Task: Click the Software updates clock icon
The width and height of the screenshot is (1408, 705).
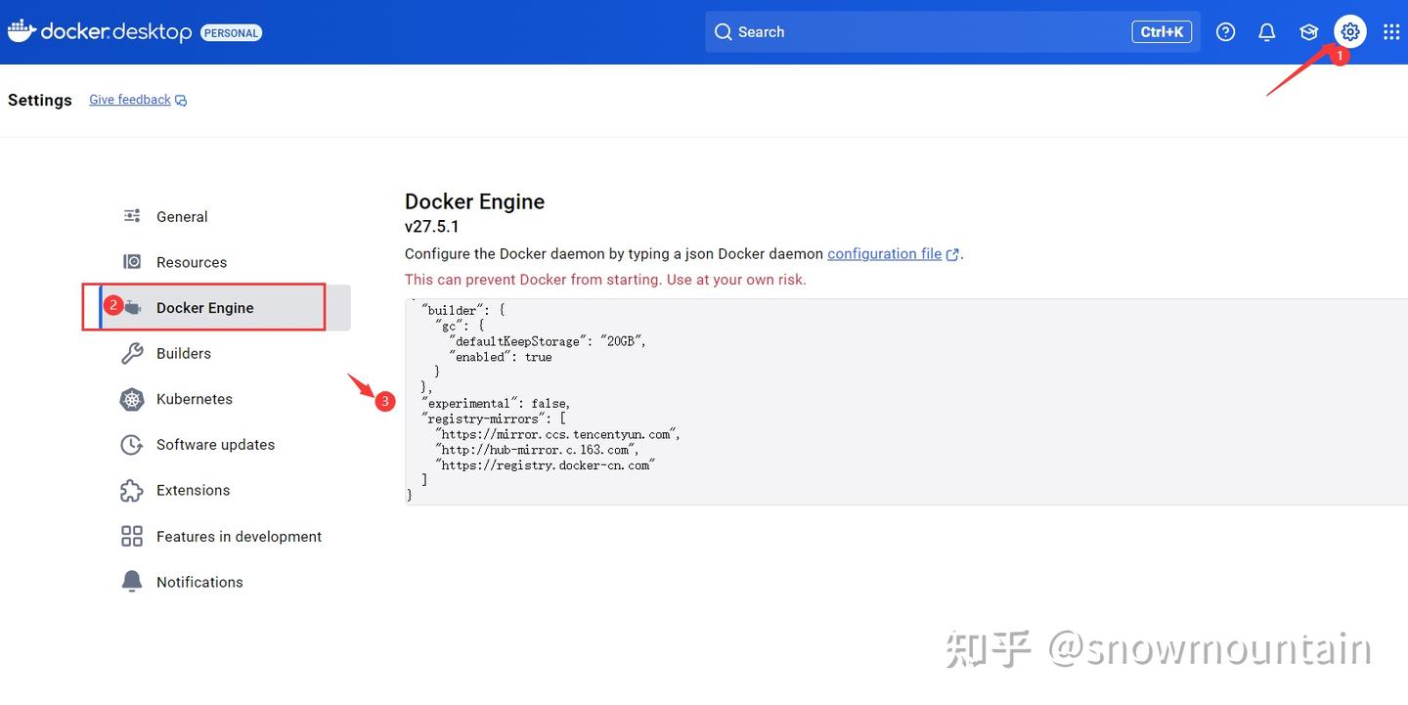Action: 132,444
